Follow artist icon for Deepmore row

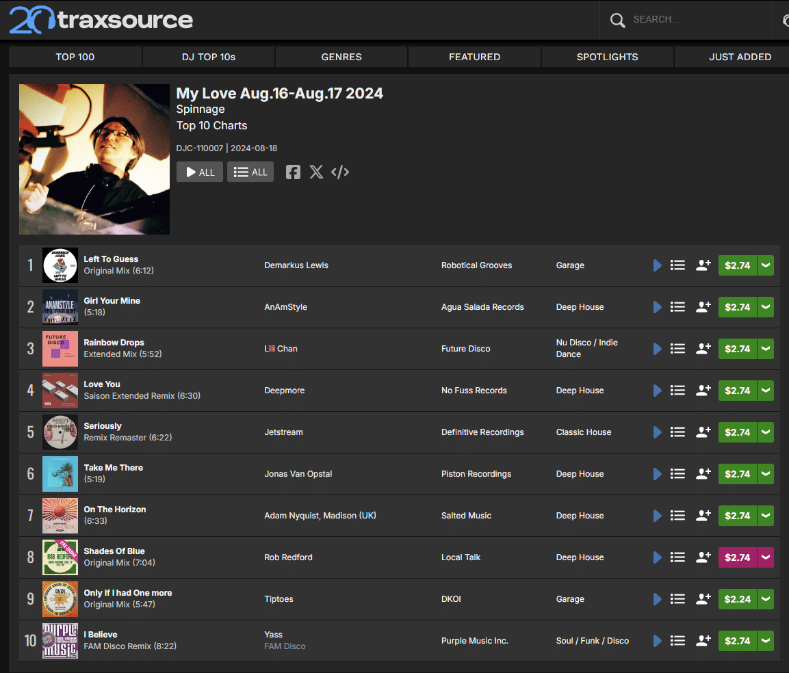703,391
